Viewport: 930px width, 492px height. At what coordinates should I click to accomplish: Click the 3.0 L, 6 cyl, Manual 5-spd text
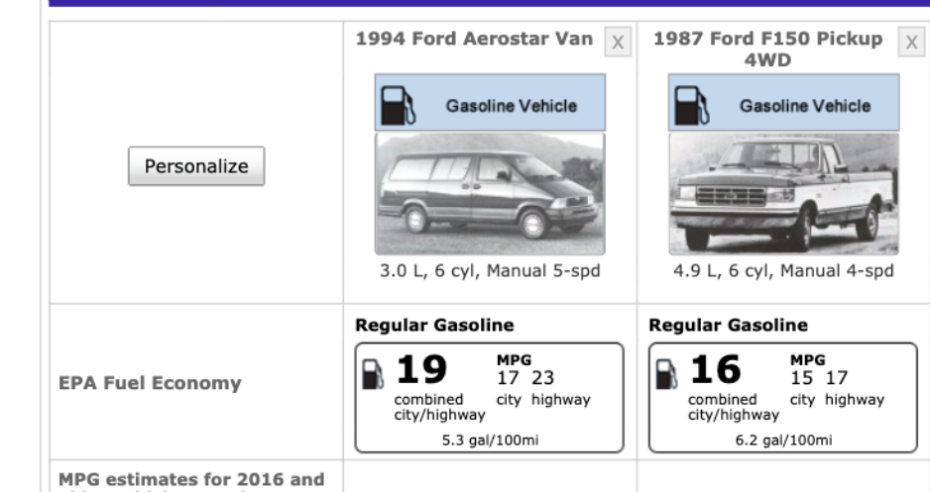click(x=490, y=271)
